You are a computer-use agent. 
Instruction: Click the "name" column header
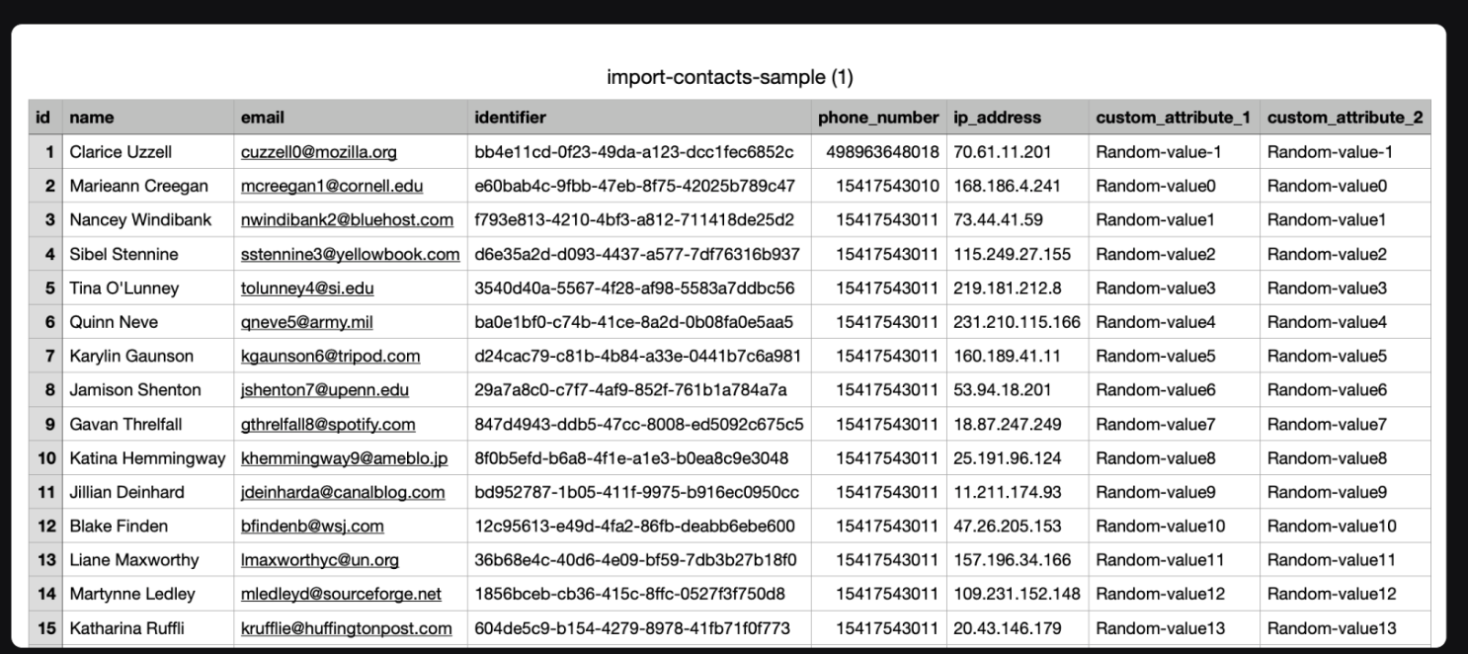[92, 118]
